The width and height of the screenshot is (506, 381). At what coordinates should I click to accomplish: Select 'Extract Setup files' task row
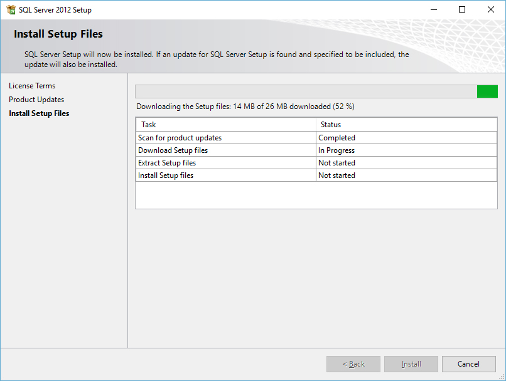pyautogui.click(x=316, y=163)
